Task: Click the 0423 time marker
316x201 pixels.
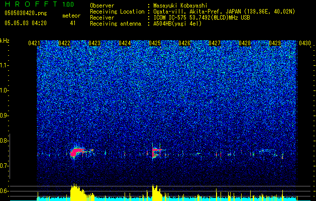Action: [94, 43]
